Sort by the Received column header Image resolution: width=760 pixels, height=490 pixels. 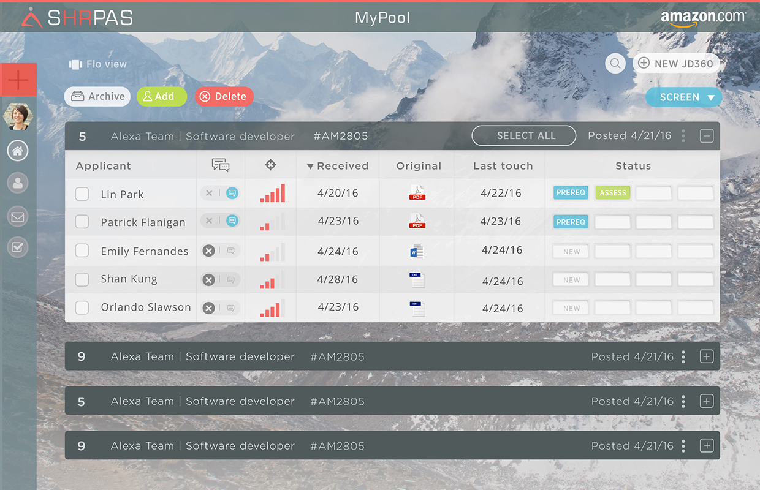(x=338, y=166)
